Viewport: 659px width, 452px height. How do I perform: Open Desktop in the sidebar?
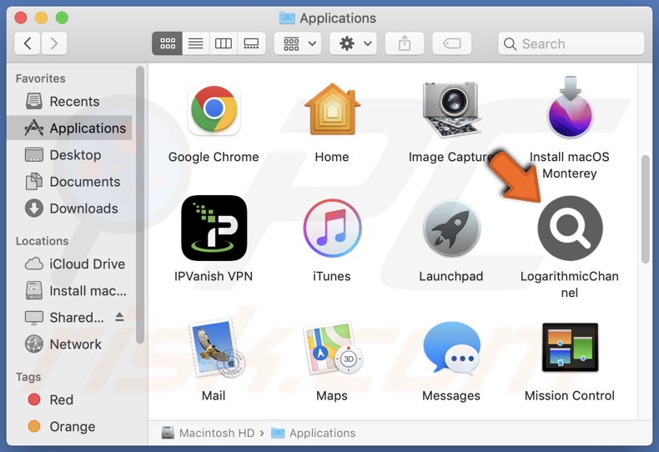point(69,154)
